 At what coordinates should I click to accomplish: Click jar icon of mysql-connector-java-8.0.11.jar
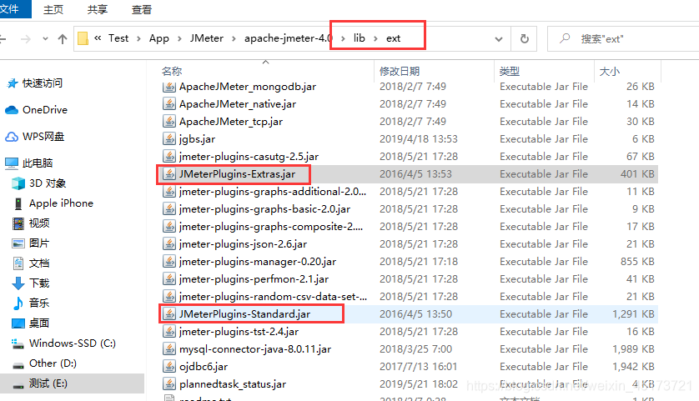tap(169, 348)
